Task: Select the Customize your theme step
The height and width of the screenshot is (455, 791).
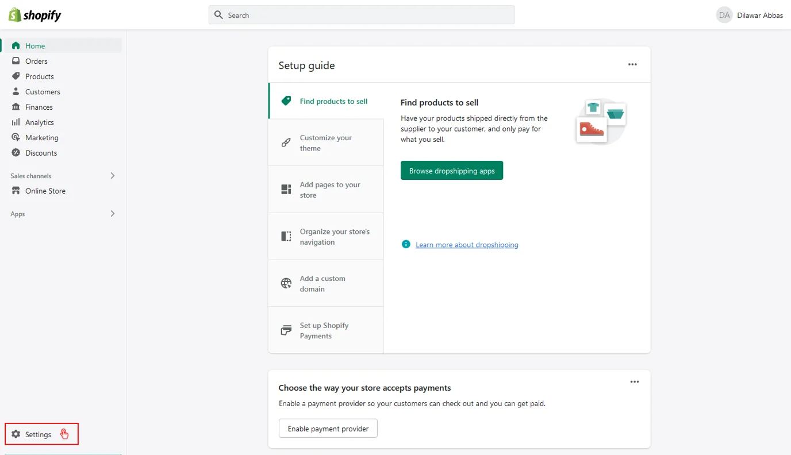Action: coord(325,143)
